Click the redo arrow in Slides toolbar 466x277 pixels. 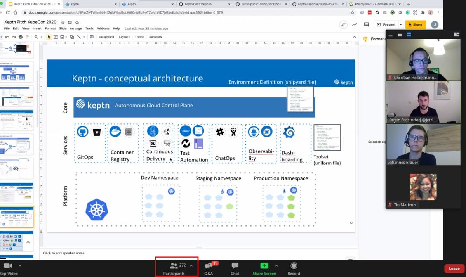(14, 37)
